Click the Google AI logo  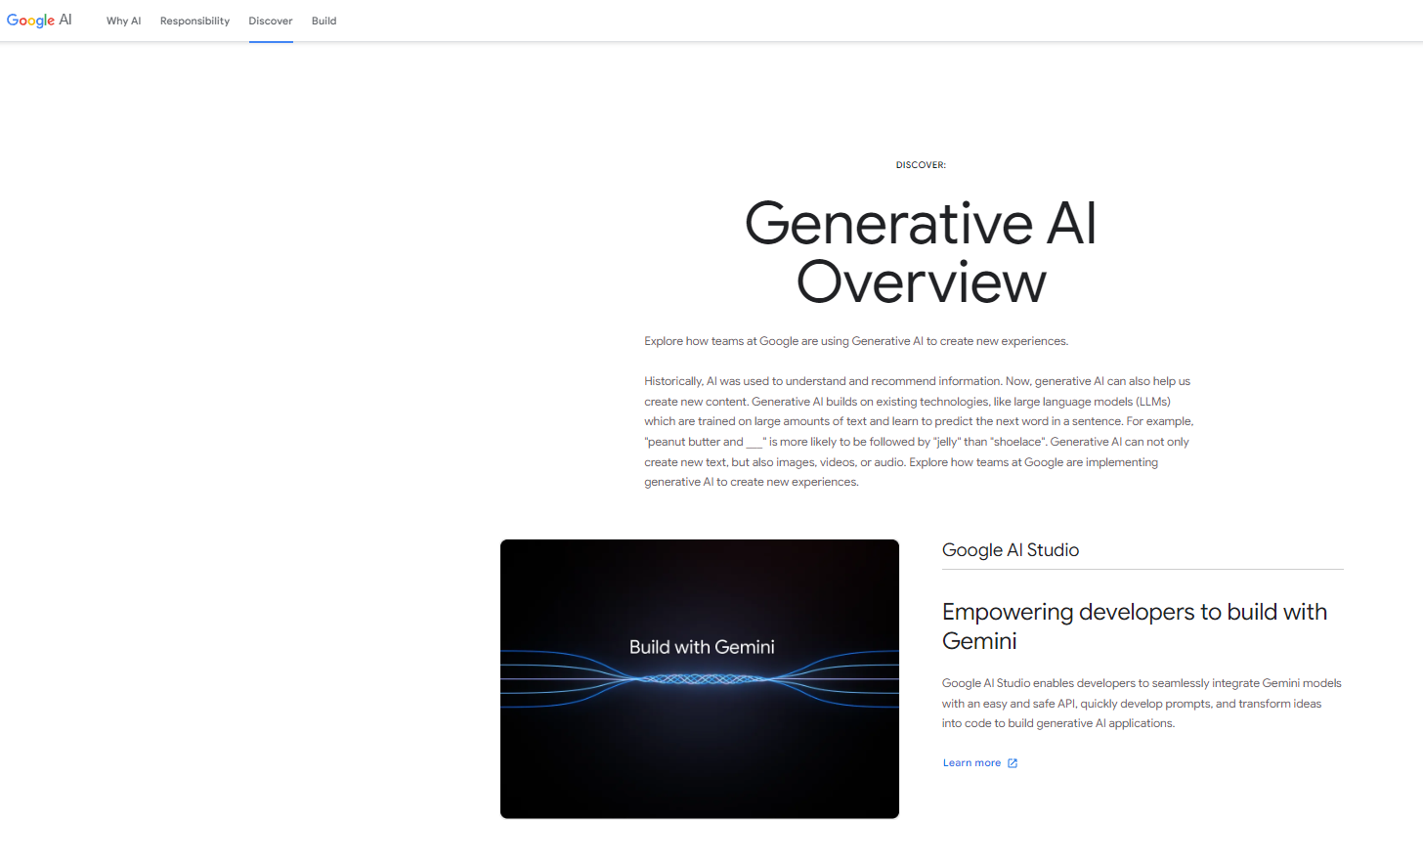click(39, 20)
